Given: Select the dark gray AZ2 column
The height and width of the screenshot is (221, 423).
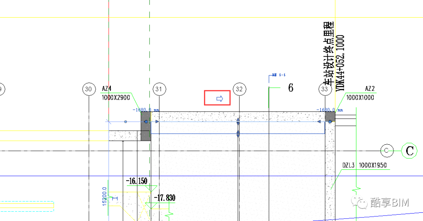Looking at the screenshot, I should point(330,117).
